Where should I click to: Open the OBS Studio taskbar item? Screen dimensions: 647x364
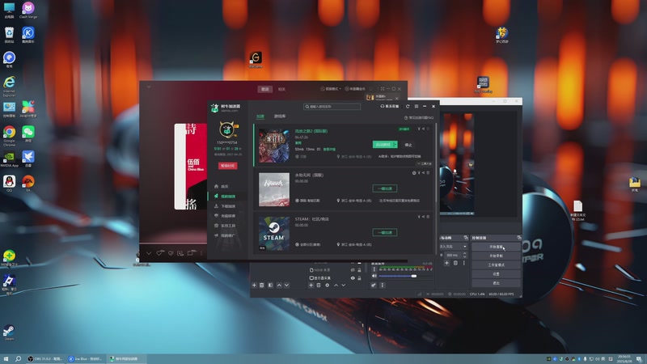point(44,358)
